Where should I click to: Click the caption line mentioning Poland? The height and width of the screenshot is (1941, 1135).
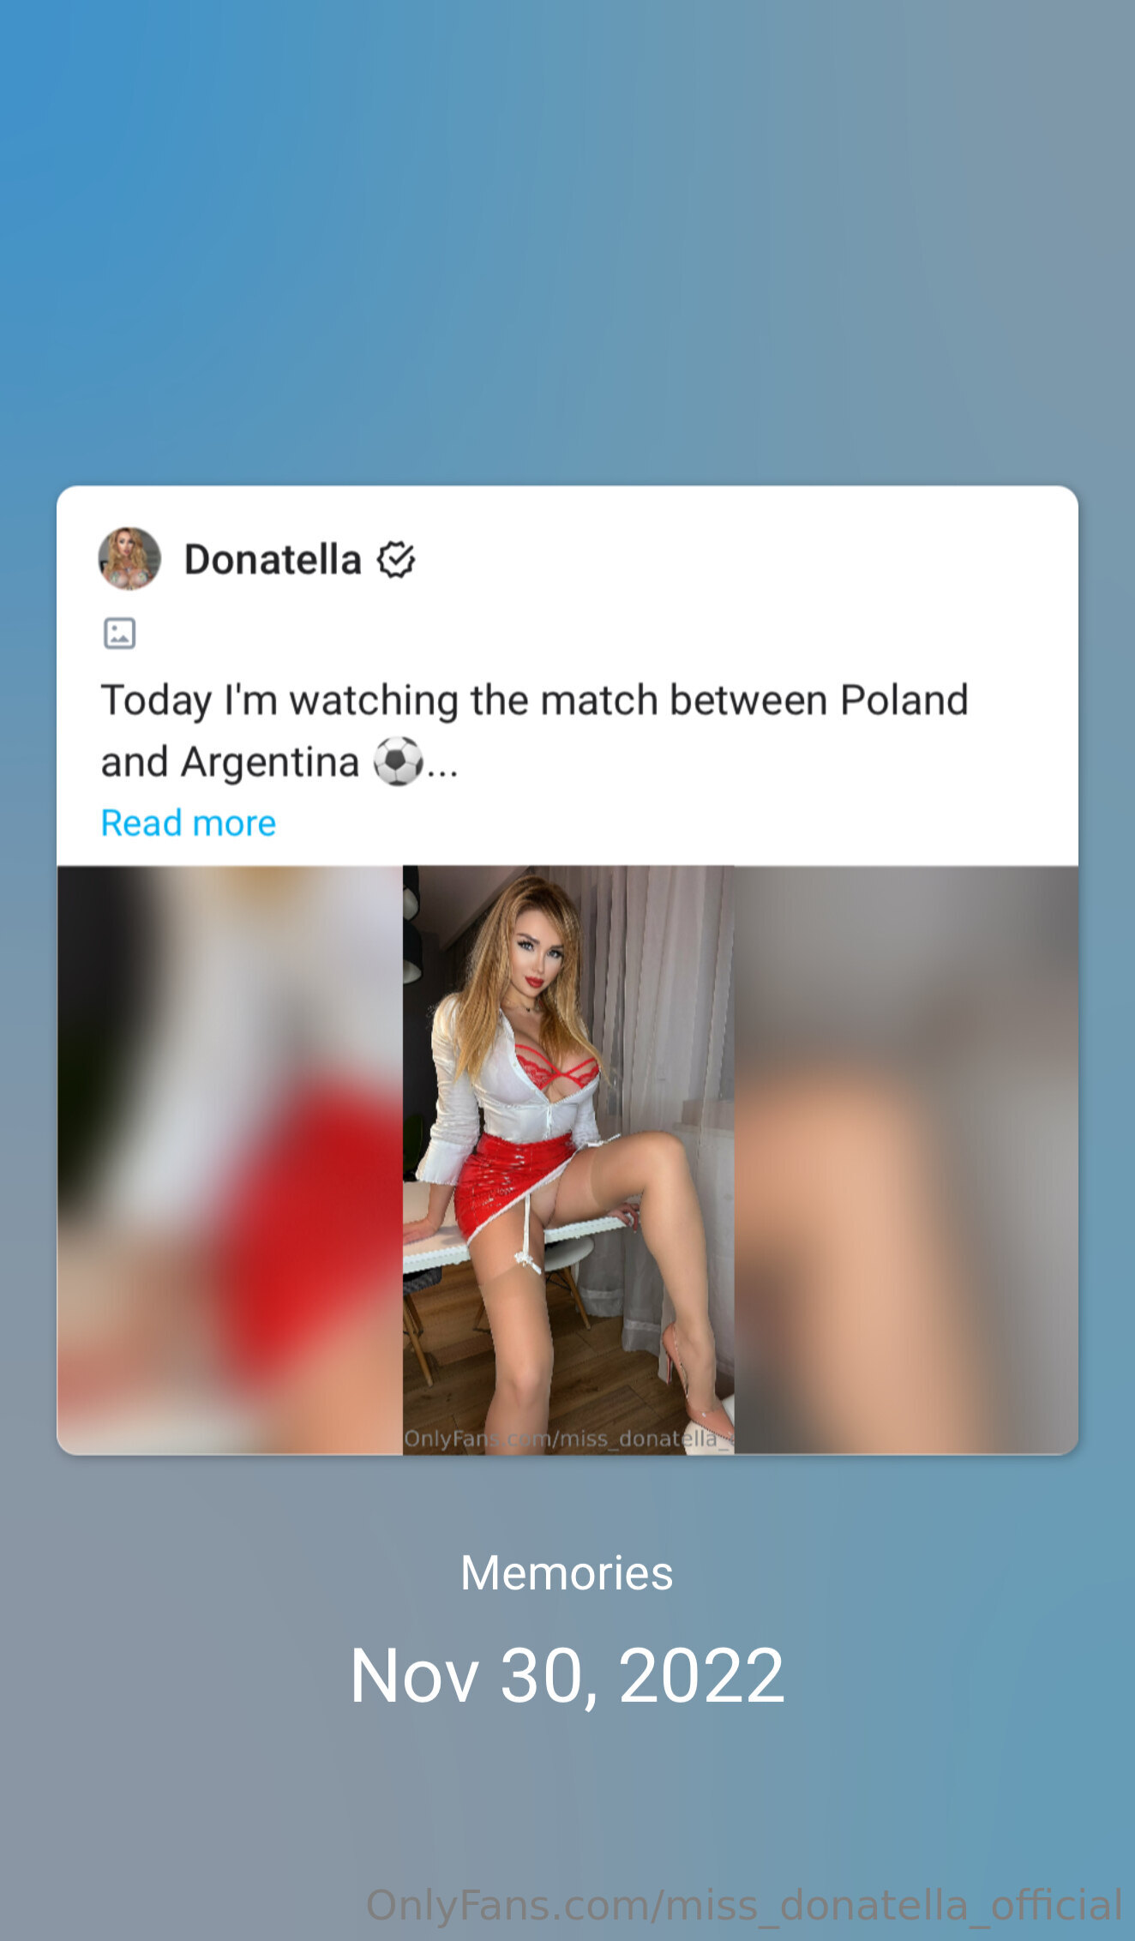(x=535, y=700)
